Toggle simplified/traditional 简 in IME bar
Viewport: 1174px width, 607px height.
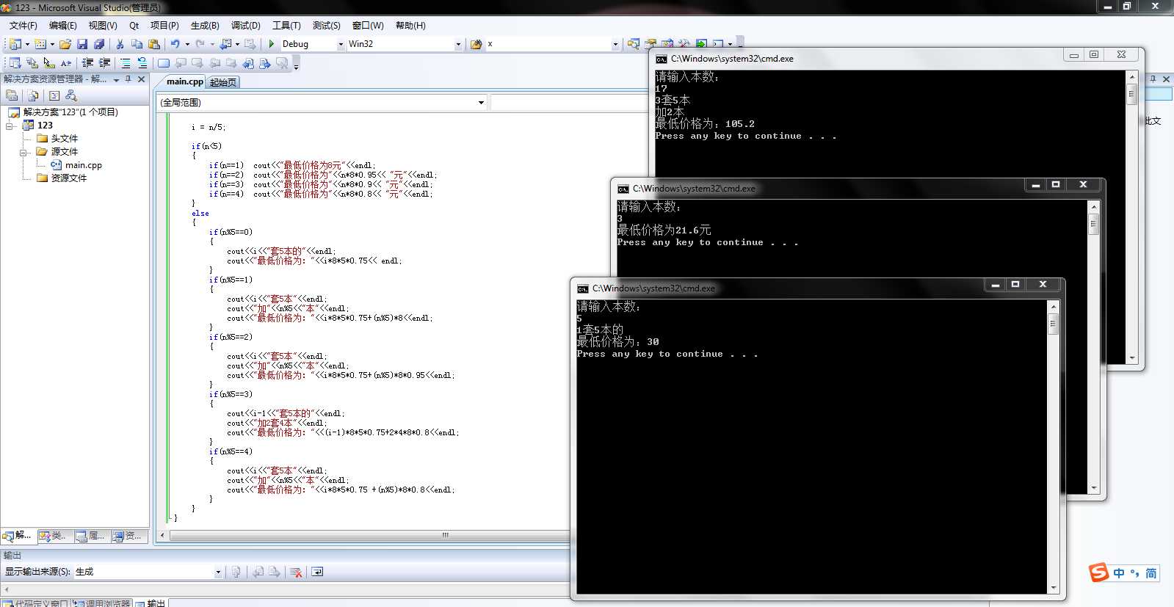point(1151,573)
